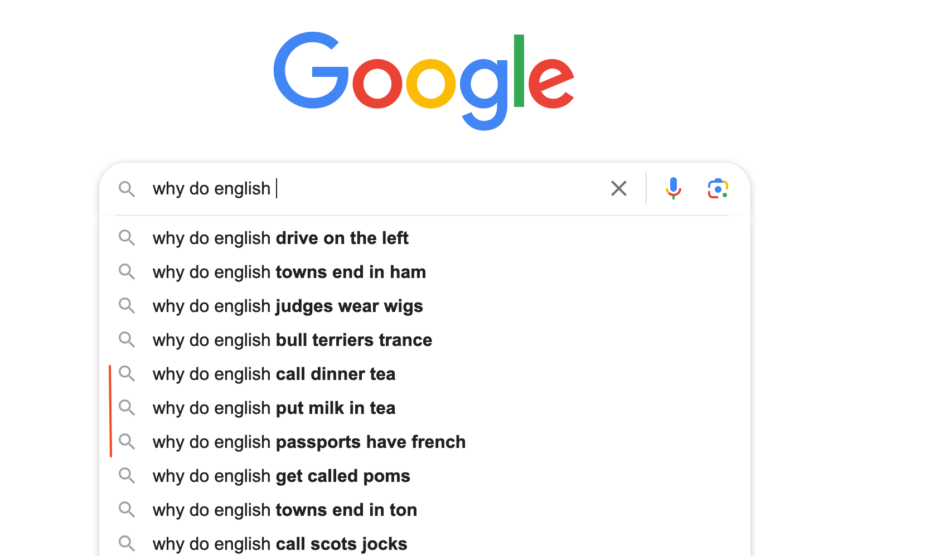930x556 pixels.
Task: Select suggestion 'passports have french'
Action: (425, 442)
